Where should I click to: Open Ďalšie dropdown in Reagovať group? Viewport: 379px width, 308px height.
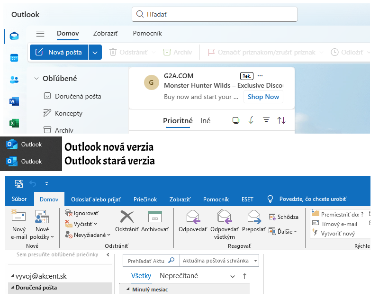click(283, 231)
